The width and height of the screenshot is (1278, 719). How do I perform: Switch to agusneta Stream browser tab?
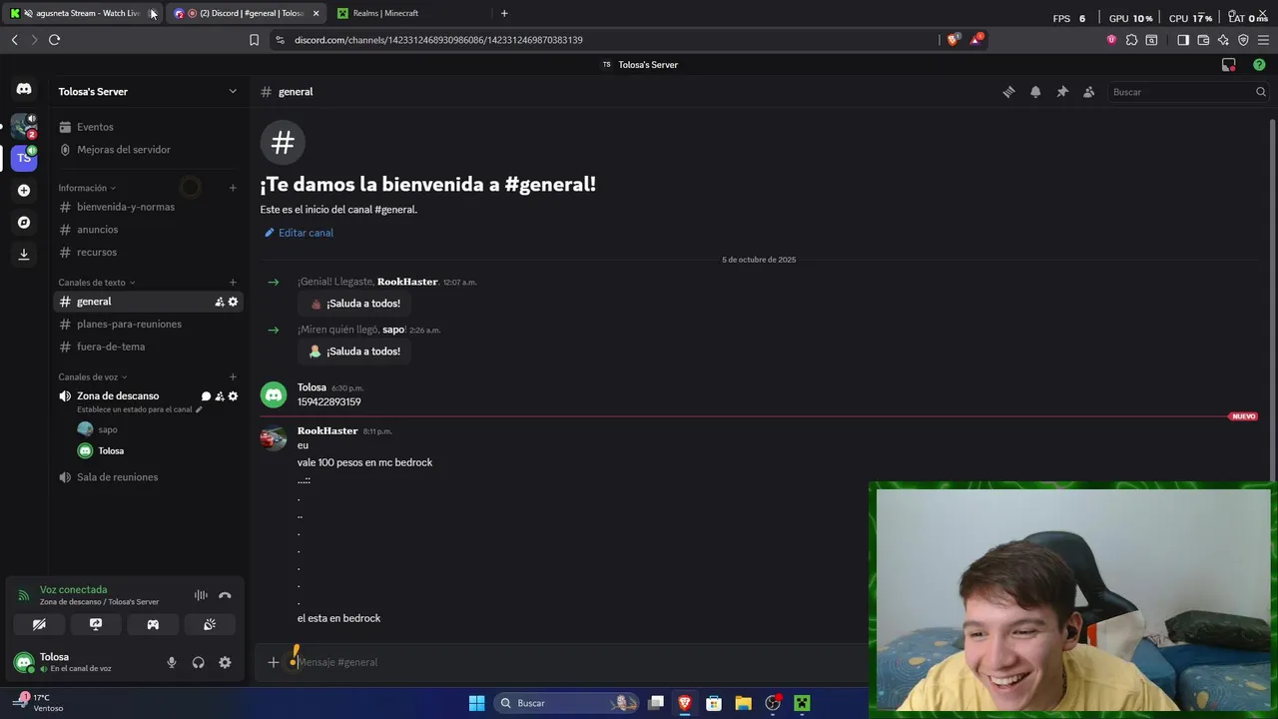click(83, 13)
